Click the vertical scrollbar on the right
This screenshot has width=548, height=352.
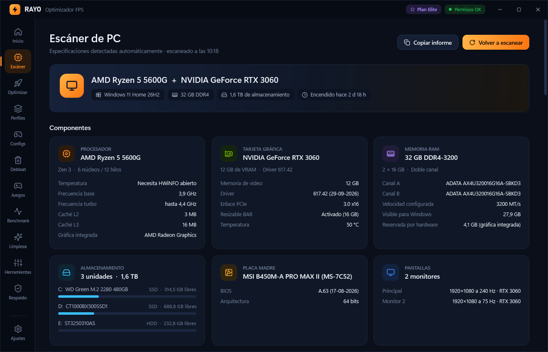pyautogui.click(x=546, y=58)
